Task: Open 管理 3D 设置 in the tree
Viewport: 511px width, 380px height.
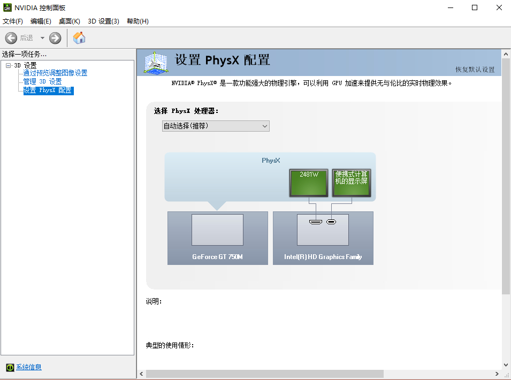Action: pyautogui.click(x=42, y=81)
